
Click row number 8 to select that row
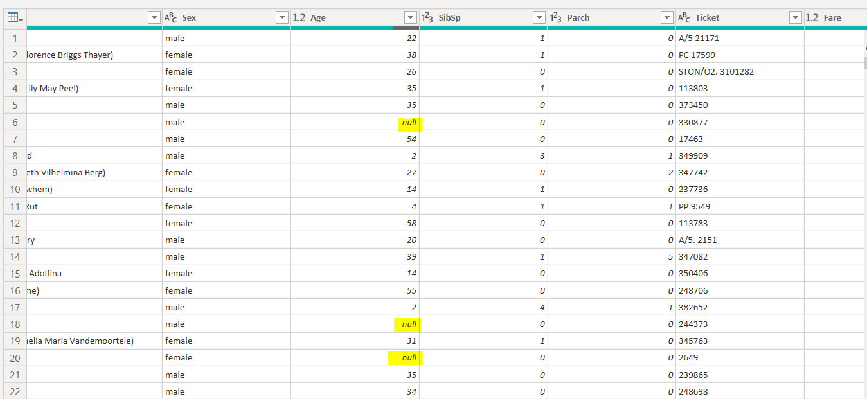[14, 155]
